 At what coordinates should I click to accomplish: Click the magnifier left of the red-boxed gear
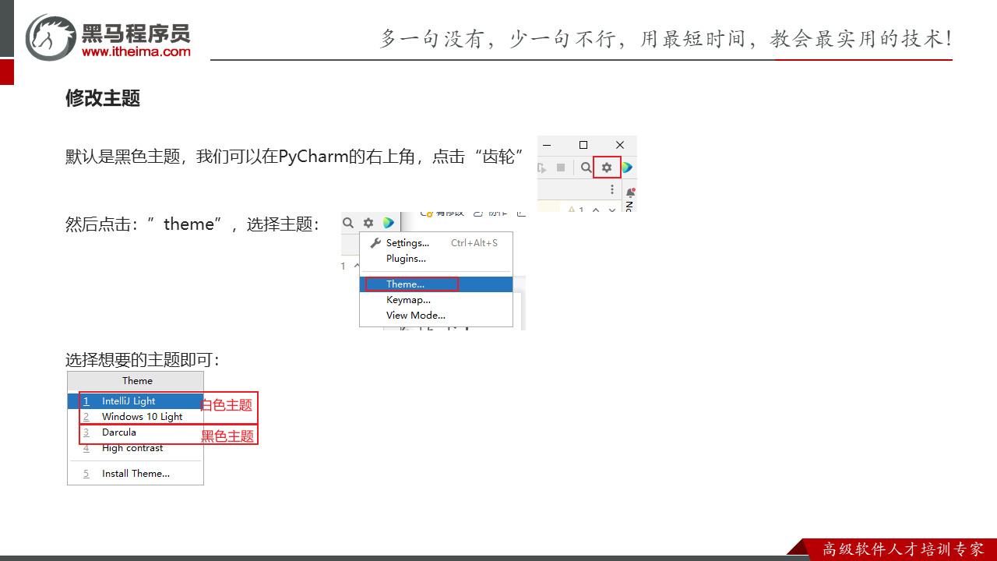point(586,168)
